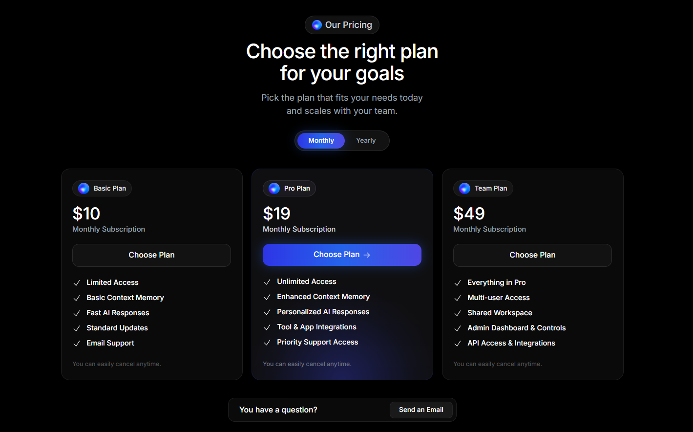
Task: Click the Team Plan orb icon
Action: tap(464, 188)
